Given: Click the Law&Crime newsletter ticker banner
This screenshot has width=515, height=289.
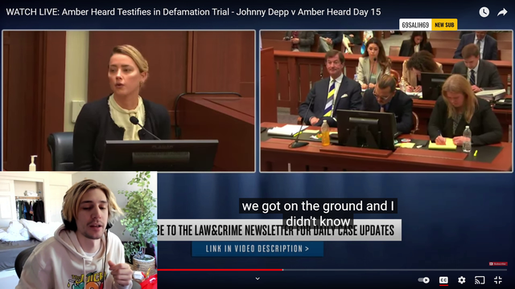Looking at the screenshot, I should pyautogui.click(x=279, y=230).
